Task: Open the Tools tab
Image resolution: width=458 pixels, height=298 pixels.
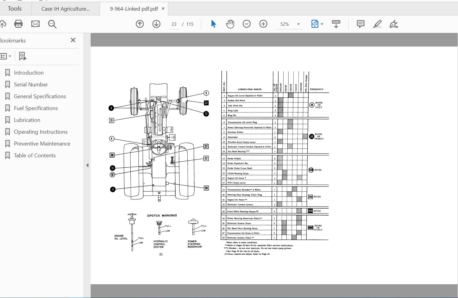Action: coord(15,8)
